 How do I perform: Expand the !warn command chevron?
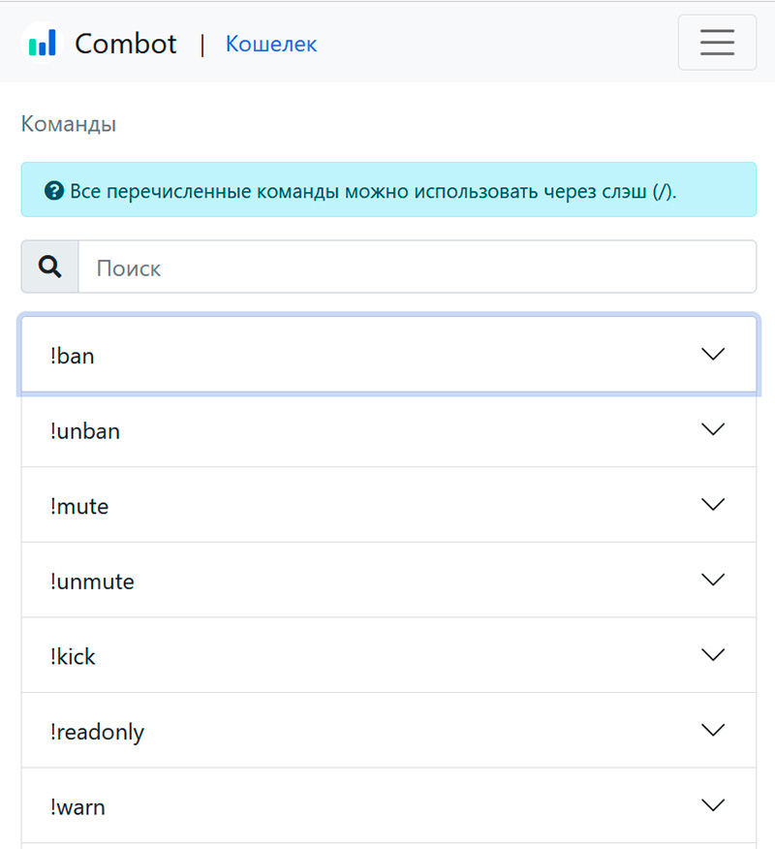tap(713, 805)
